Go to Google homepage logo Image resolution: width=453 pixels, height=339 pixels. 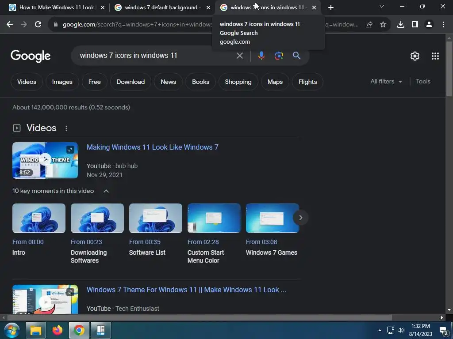[x=31, y=56]
